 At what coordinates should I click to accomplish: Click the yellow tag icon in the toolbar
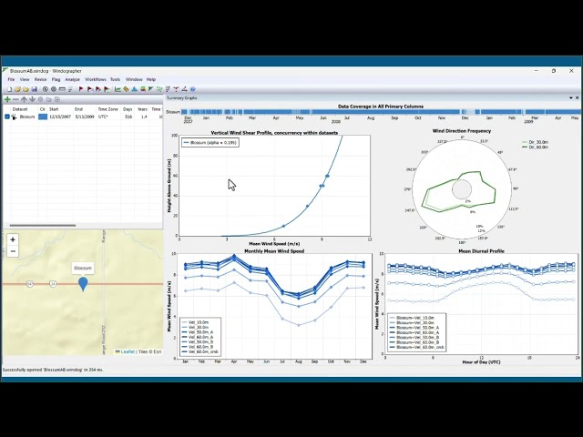126,89
